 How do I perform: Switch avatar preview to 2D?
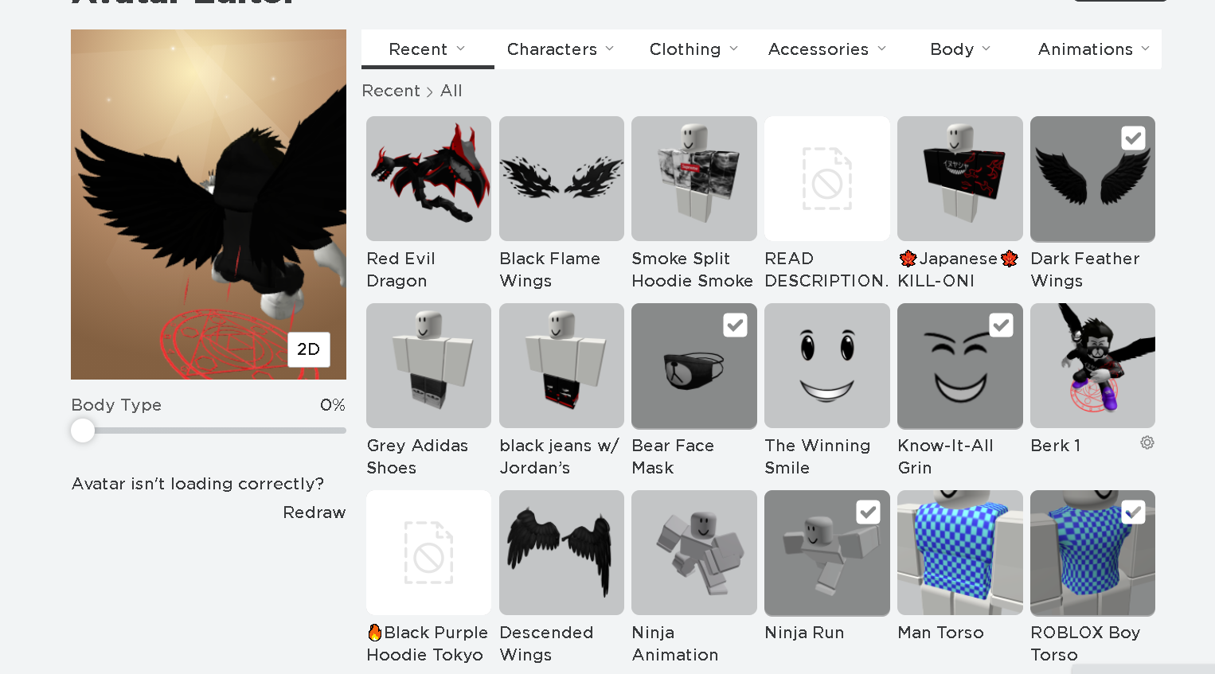pyautogui.click(x=308, y=349)
